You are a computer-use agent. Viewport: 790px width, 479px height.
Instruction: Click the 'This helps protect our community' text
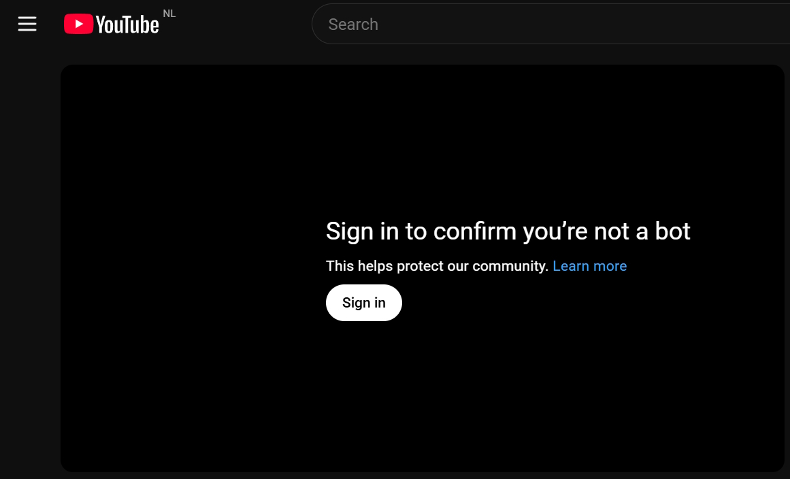pyautogui.click(x=437, y=266)
